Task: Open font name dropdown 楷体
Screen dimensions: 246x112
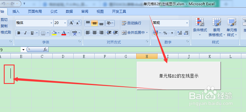Action: coord(51,23)
